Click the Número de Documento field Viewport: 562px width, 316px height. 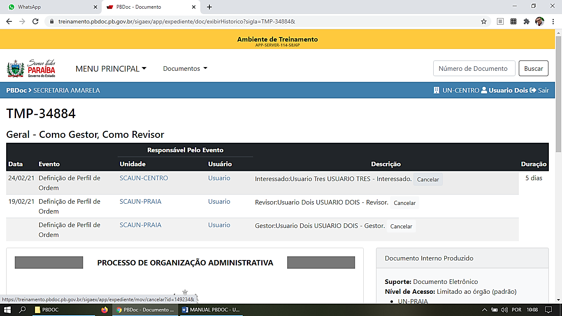tap(474, 69)
